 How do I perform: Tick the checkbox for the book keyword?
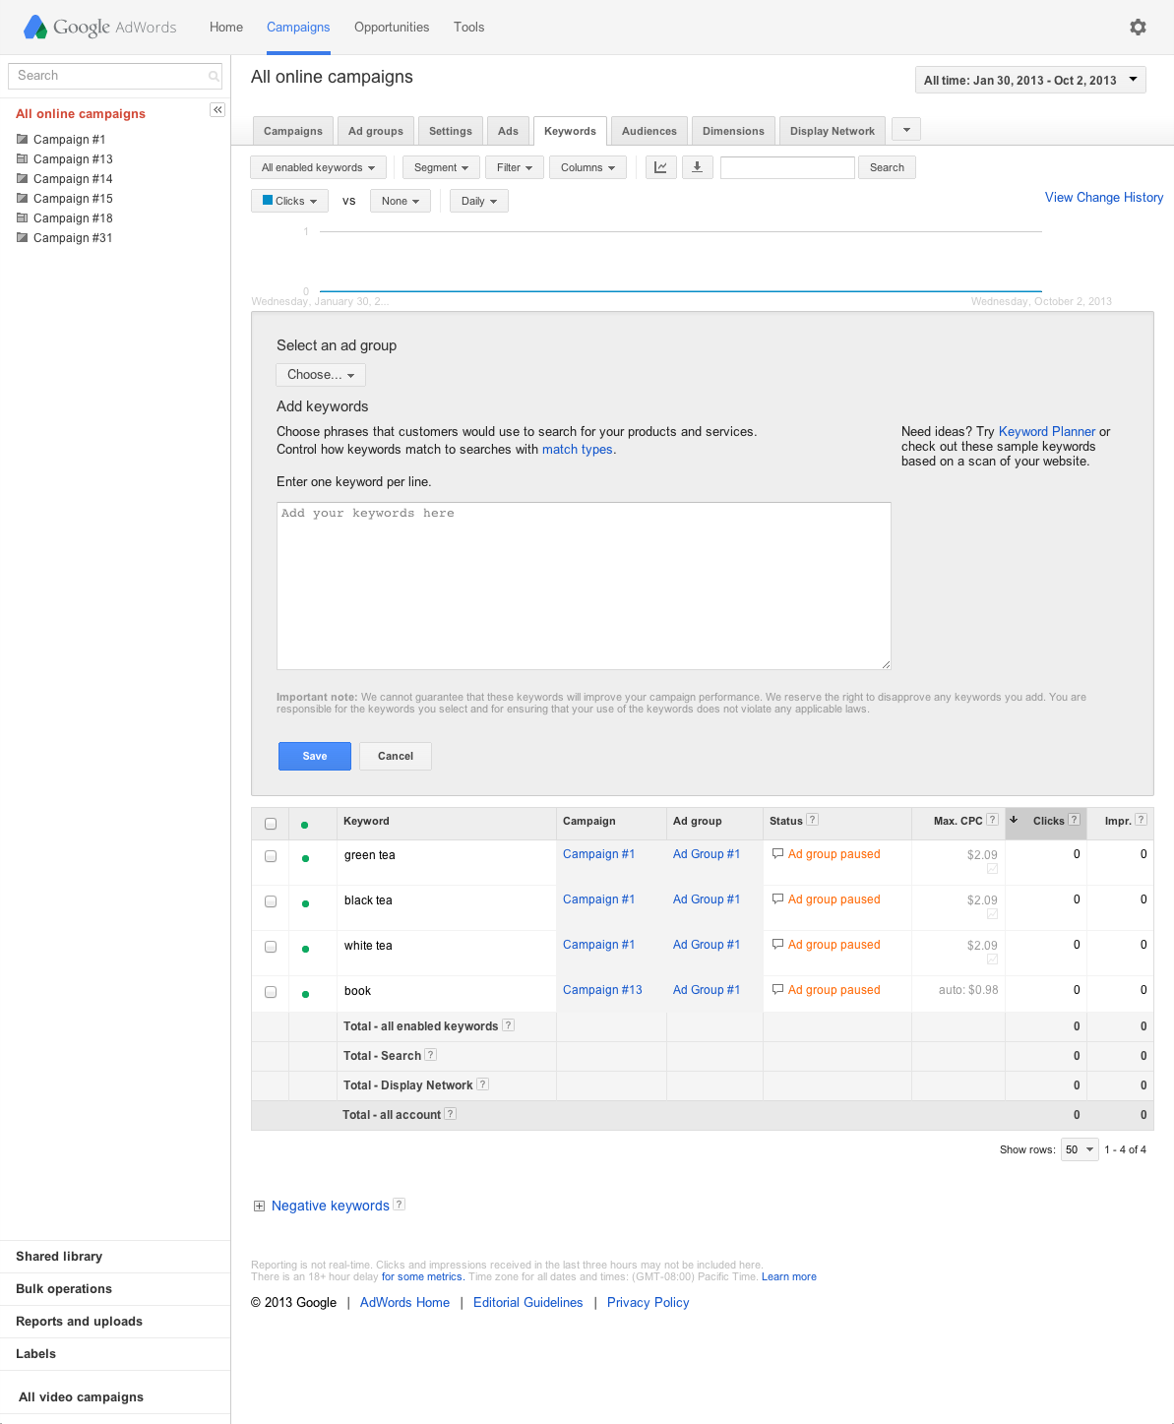pyautogui.click(x=271, y=992)
